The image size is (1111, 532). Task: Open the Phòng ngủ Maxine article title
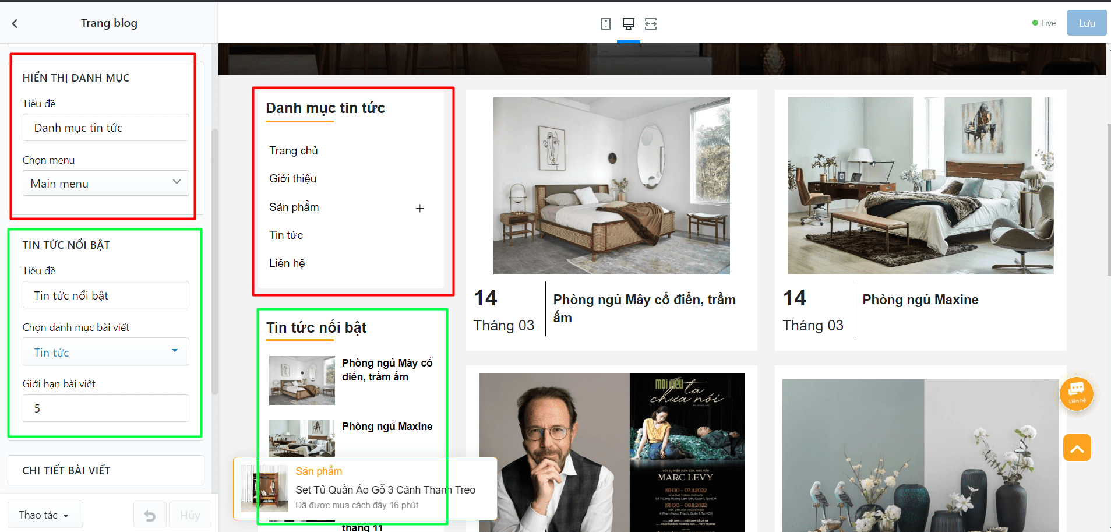[920, 300]
